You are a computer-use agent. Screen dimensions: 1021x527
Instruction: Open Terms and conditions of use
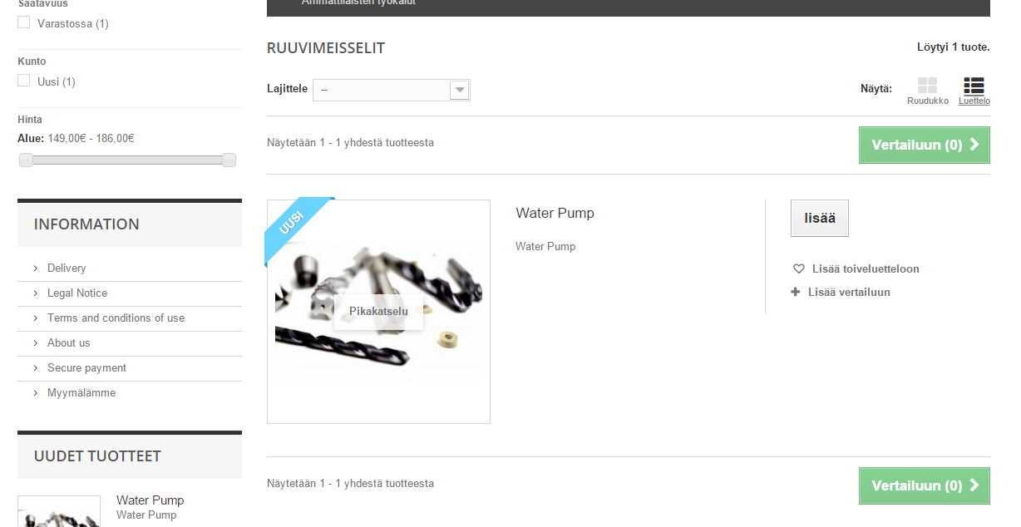point(116,318)
